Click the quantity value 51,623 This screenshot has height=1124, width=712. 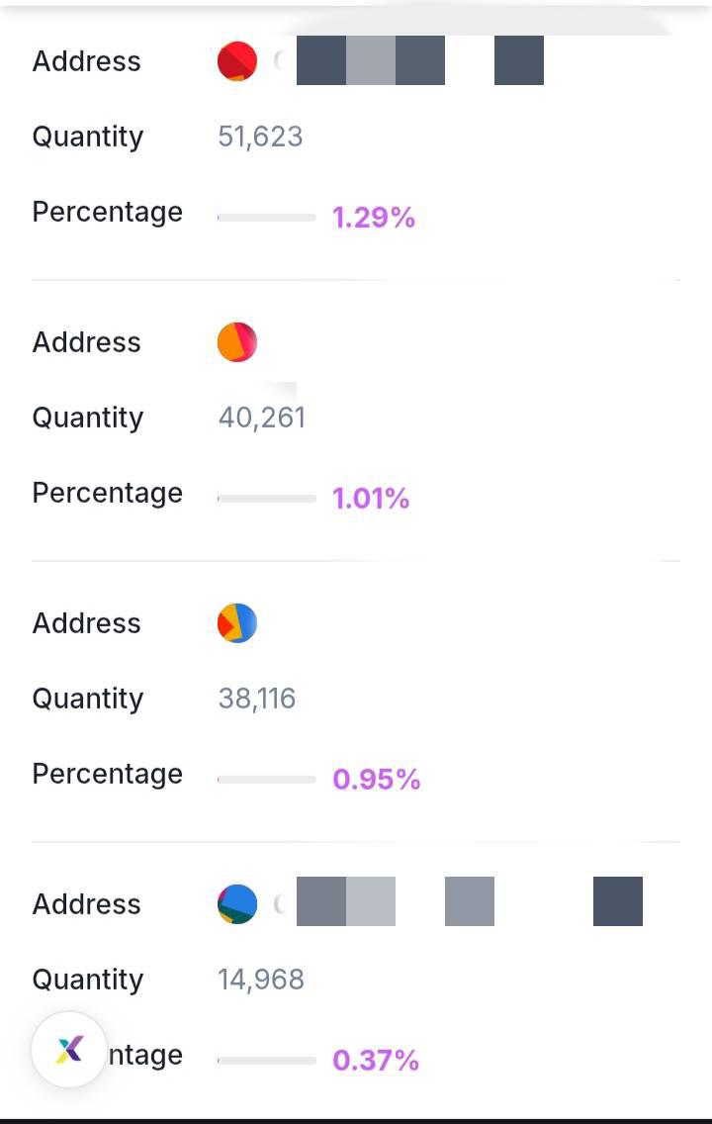pos(260,137)
